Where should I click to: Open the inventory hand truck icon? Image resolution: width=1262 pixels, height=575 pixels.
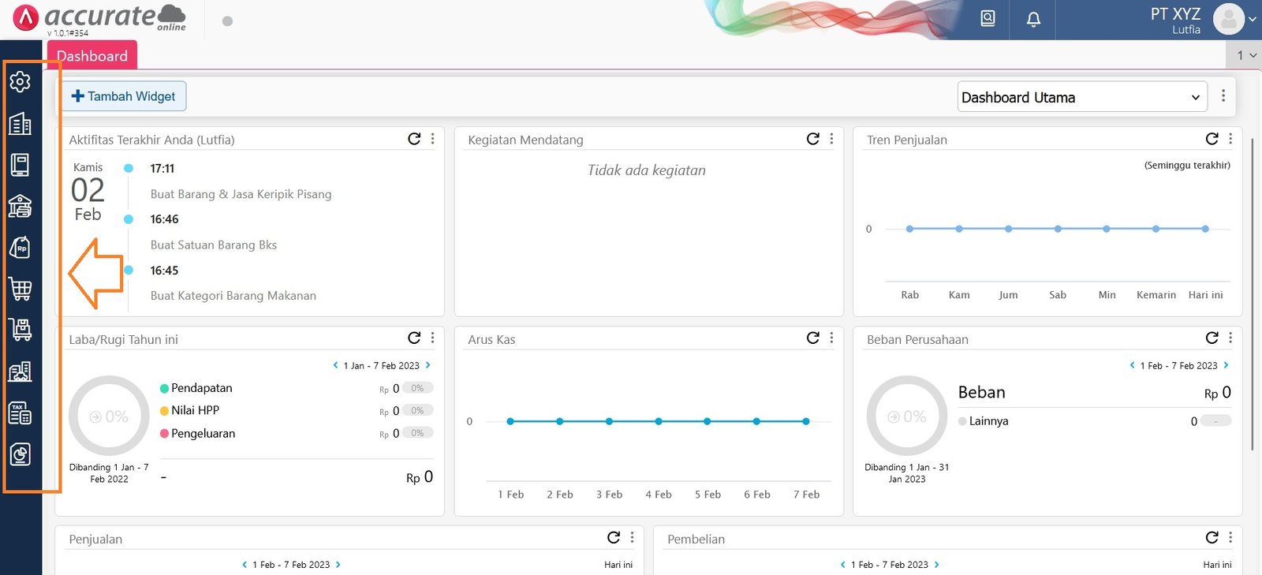click(x=20, y=330)
